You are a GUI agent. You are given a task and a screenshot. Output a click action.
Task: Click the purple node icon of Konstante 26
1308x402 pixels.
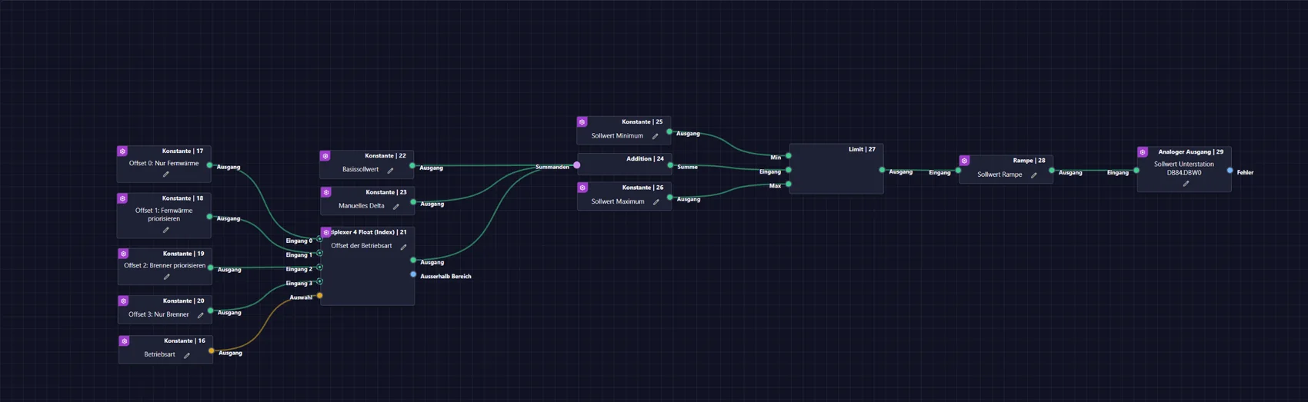coord(583,188)
